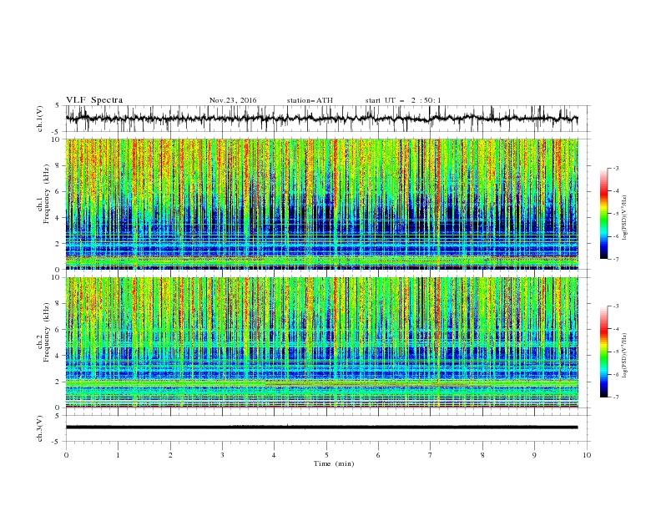Viewport: 661px width, 511px height.
Task: Click the "-5" label on upper colorbar
Action: click(616, 214)
